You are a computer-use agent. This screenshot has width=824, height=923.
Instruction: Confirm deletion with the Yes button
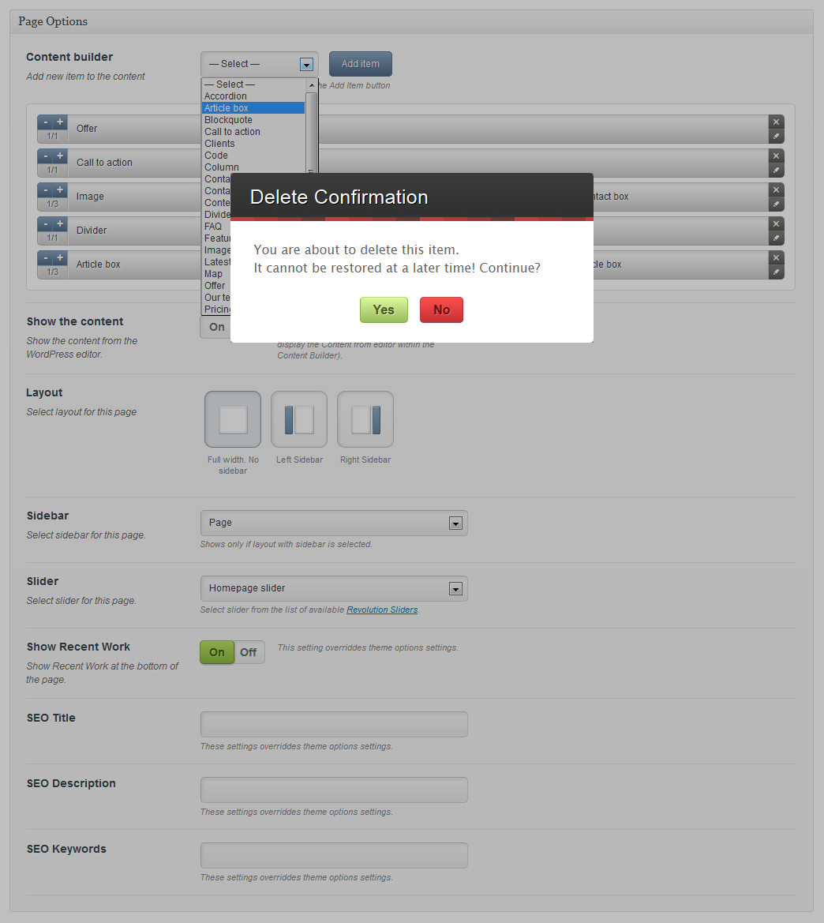click(384, 310)
